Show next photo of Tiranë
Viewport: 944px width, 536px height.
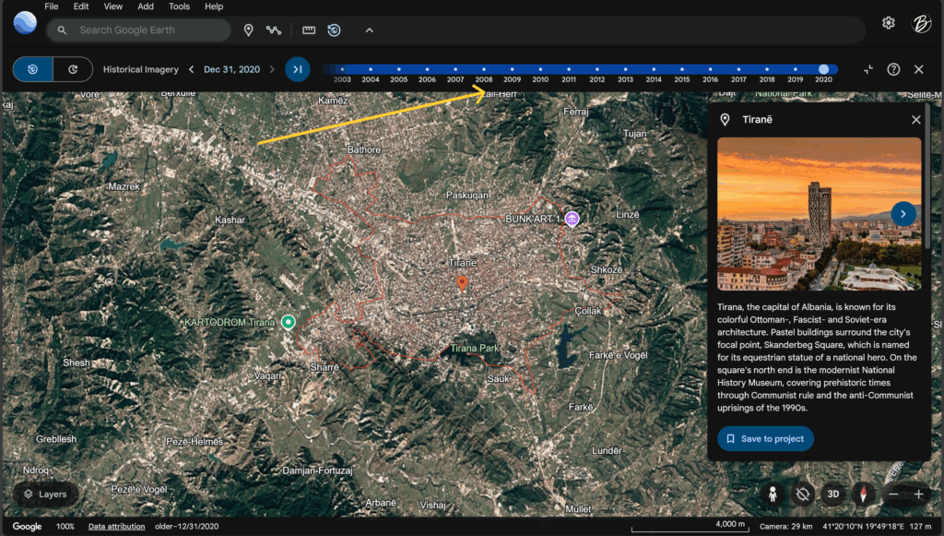[903, 214]
